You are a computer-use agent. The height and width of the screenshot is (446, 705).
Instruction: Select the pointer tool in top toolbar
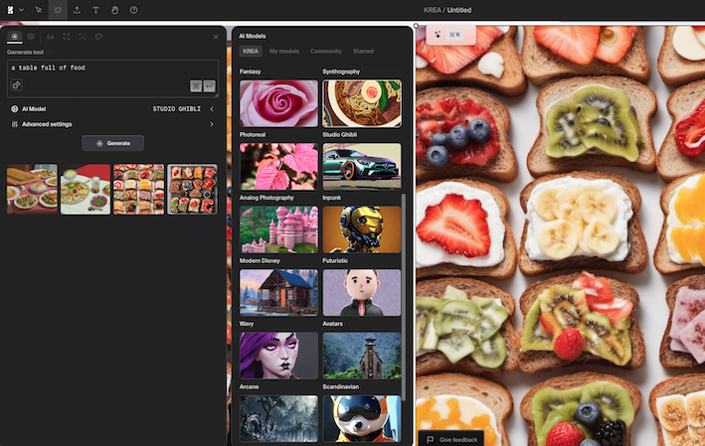tap(39, 10)
